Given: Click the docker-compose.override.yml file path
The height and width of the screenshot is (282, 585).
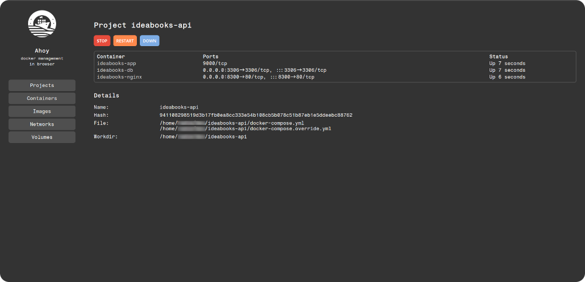Looking at the screenshot, I should click(246, 128).
